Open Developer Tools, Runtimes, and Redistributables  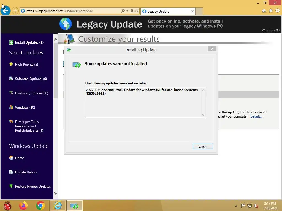point(29,126)
